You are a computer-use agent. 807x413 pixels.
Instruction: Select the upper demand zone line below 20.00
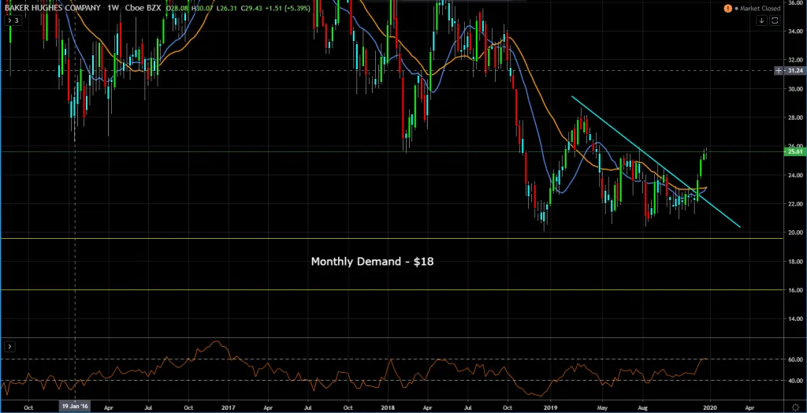391,239
